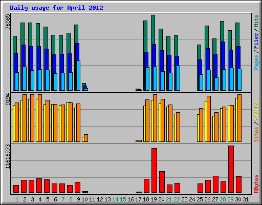Click day 30 on the x-axis
262x205 pixels.
pyautogui.click(x=238, y=199)
